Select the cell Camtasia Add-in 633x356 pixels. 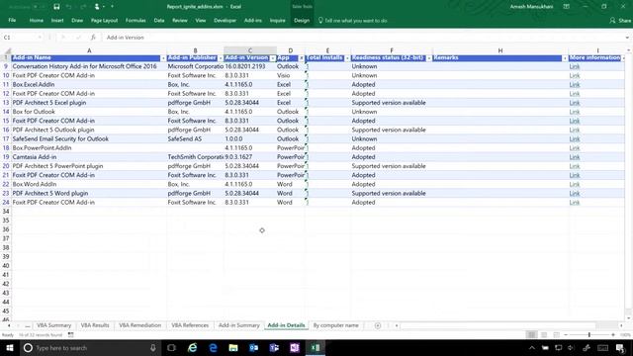[89, 157]
